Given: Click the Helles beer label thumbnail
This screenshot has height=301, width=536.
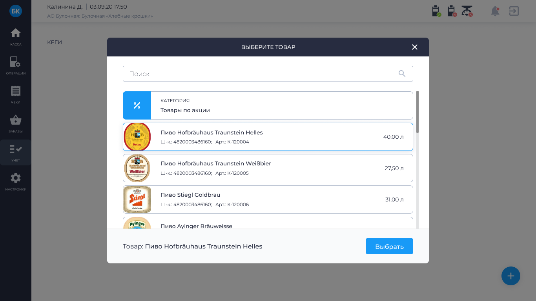Looking at the screenshot, I should click(137, 137).
